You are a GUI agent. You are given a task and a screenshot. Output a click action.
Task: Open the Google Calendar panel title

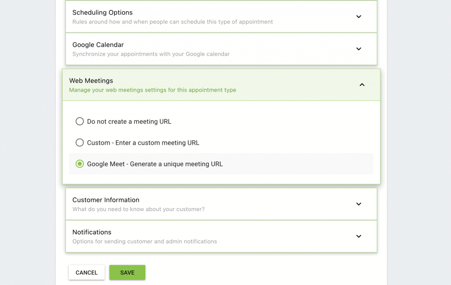tap(98, 45)
